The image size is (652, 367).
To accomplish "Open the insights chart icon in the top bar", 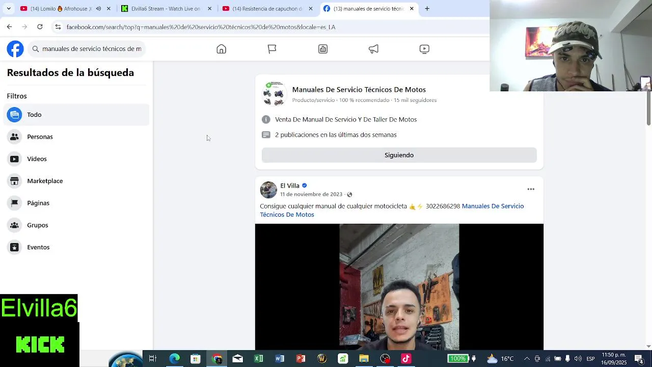I will (323, 49).
